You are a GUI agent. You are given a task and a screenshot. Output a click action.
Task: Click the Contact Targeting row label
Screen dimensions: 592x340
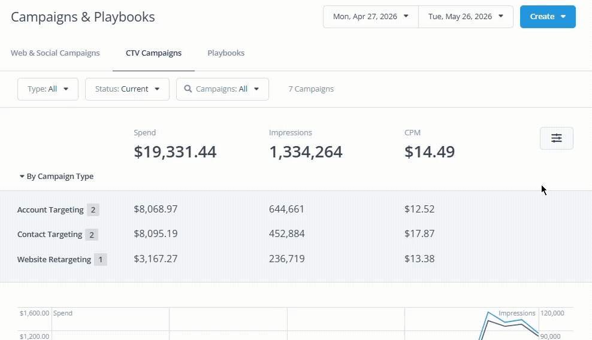(50, 234)
